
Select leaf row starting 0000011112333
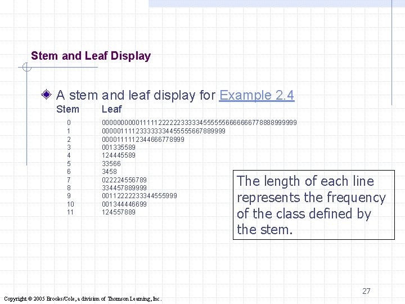tap(164, 131)
